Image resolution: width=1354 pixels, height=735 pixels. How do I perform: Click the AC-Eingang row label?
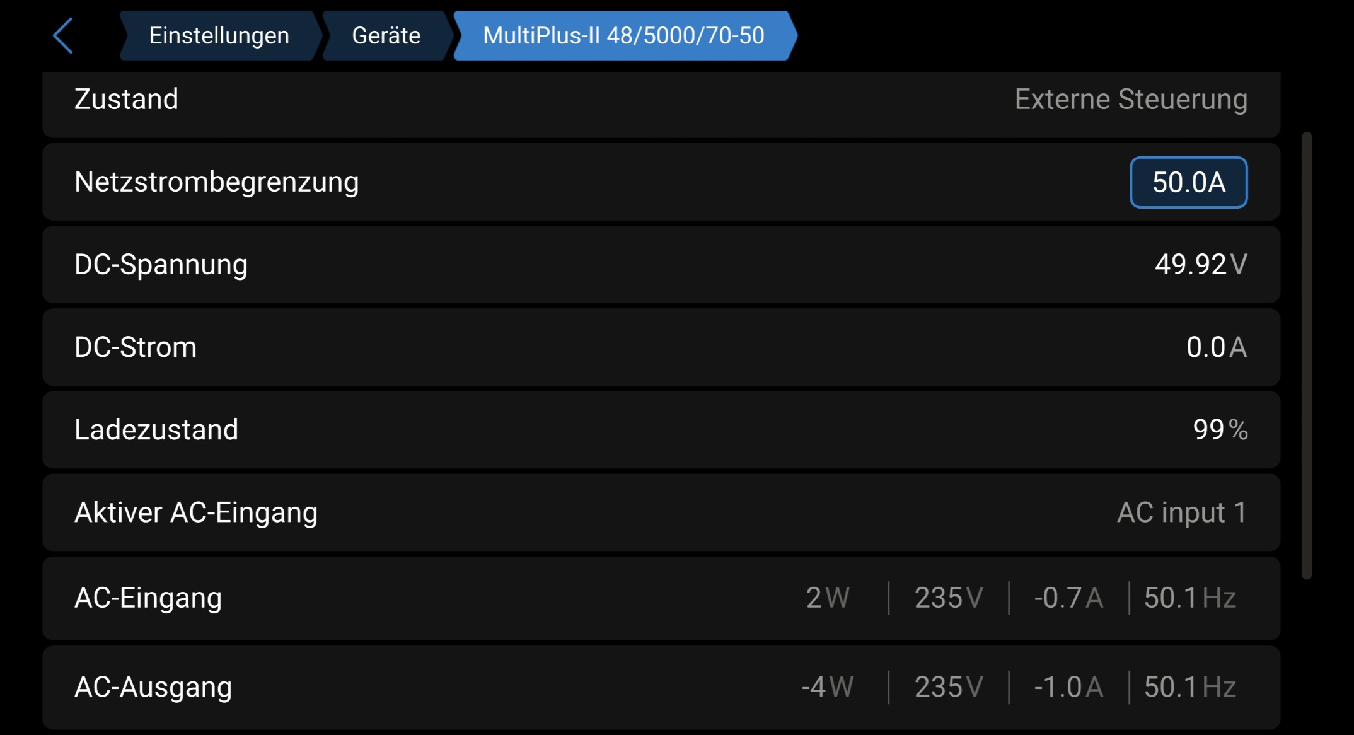click(148, 598)
